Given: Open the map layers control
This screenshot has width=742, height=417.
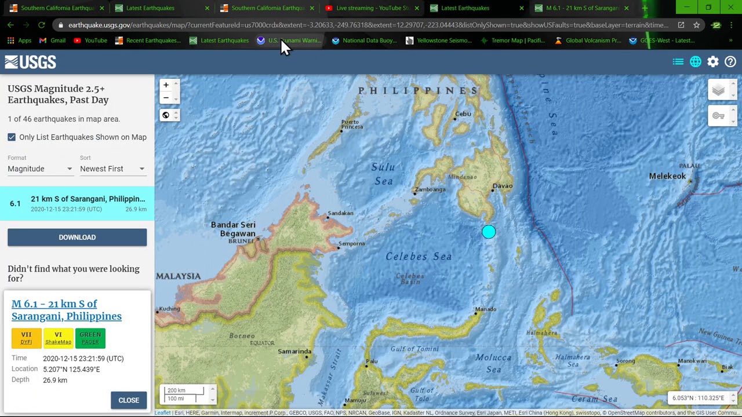Looking at the screenshot, I should (718, 90).
